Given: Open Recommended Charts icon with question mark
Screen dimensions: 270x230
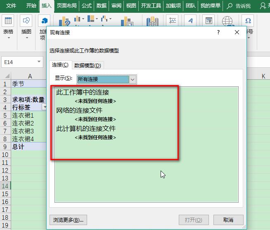Looking at the screenshot, I should click(x=64, y=21).
